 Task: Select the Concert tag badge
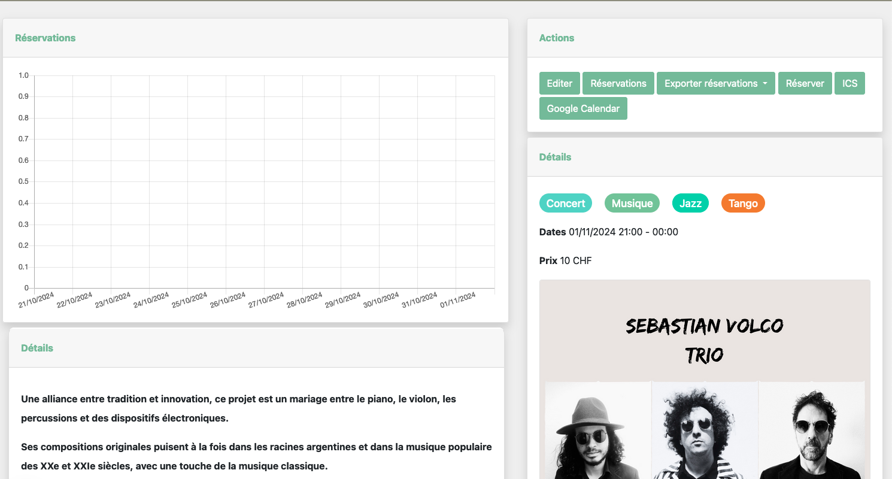point(565,203)
